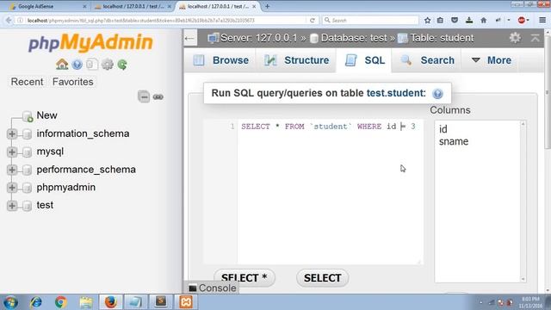Open navigation panel settings gear icon
Image resolution: width=551 pixels, height=310 pixels.
107,65
